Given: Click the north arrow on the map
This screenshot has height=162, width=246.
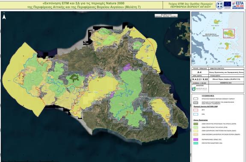Looking at the screenshot, I should (4, 17).
